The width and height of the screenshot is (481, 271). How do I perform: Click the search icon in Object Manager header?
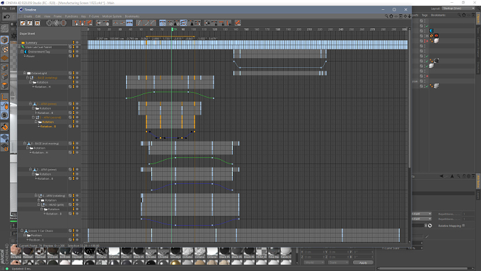(x=459, y=15)
